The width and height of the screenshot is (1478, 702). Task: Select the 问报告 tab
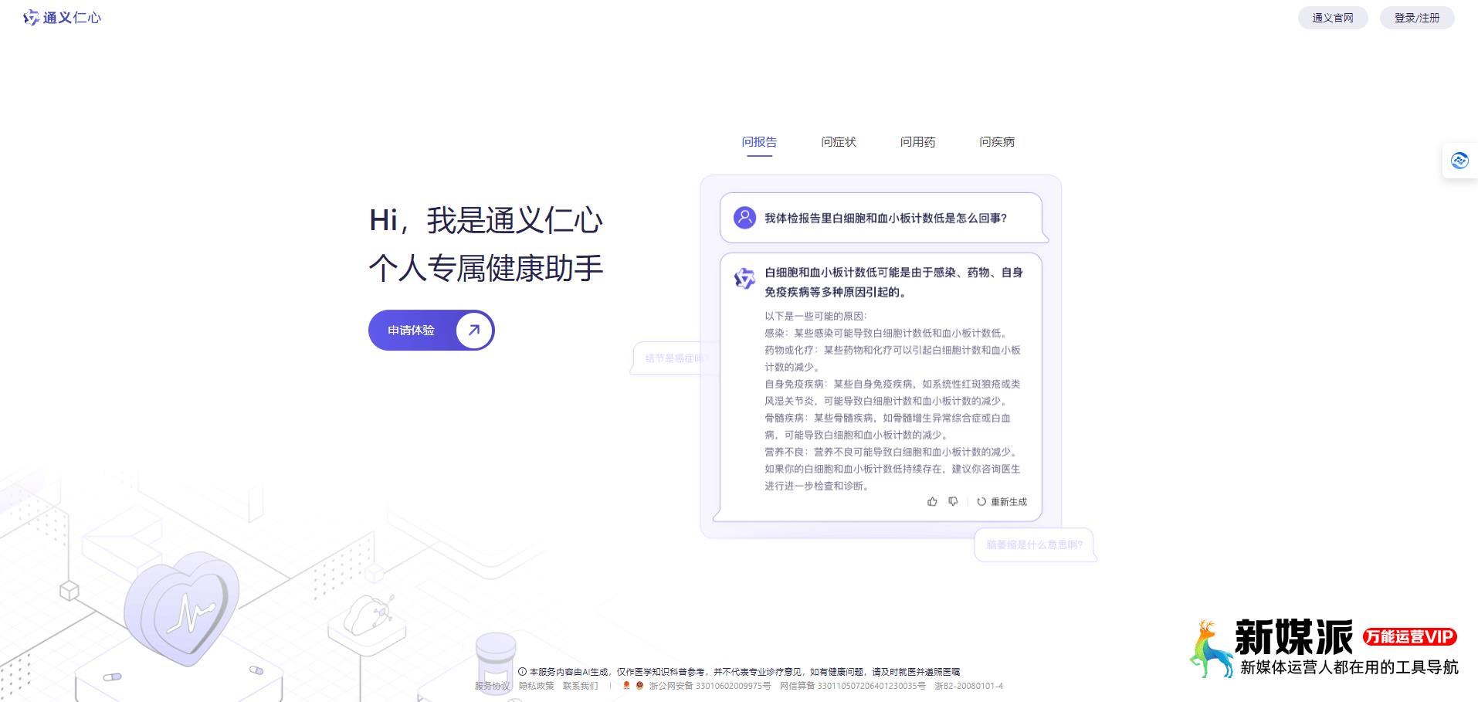(x=759, y=142)
